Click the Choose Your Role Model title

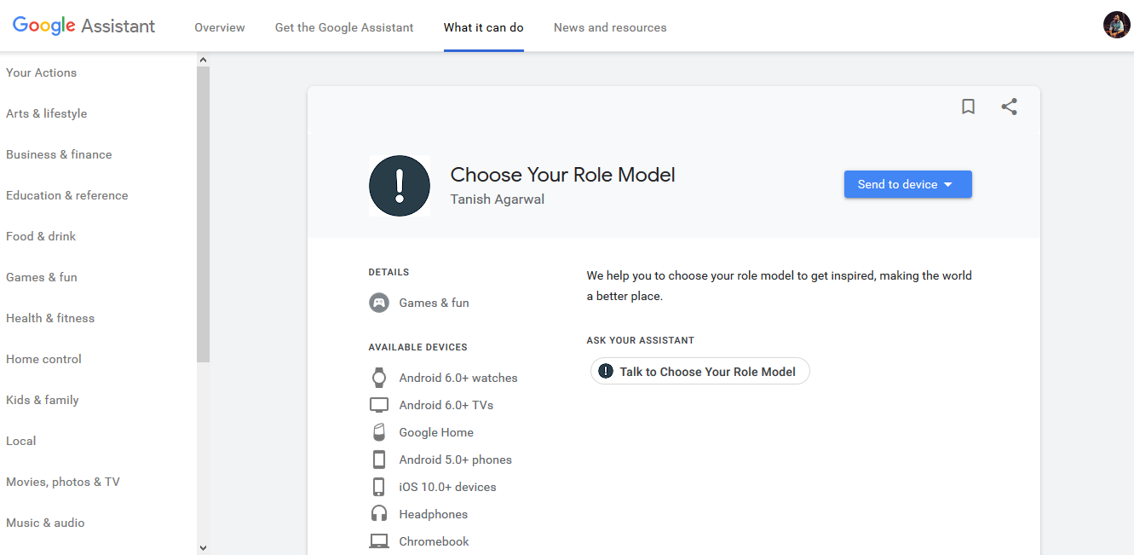click(x=563, y=175)
